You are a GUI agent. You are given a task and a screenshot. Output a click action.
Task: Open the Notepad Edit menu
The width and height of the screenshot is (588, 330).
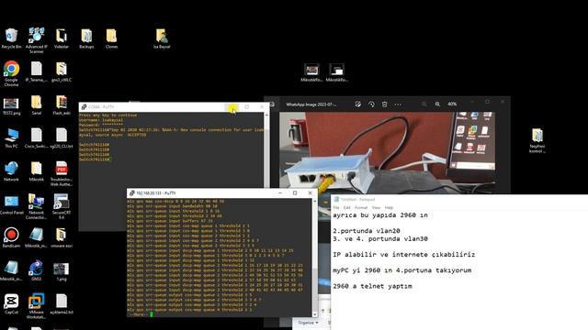point(347,208)
